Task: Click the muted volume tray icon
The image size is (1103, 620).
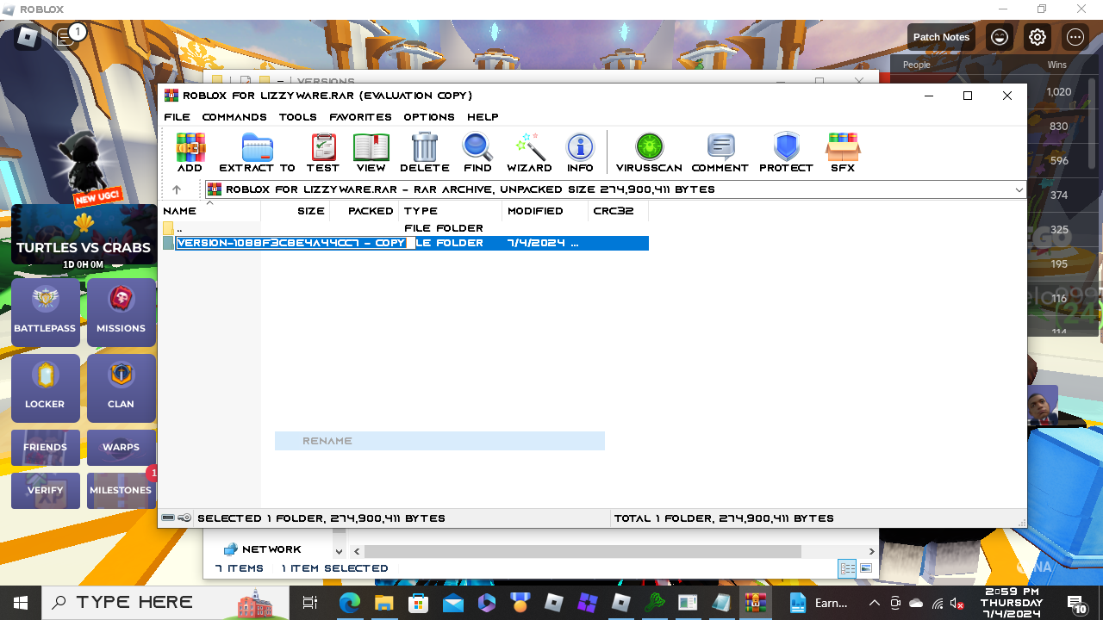Action: pyautogui.click(x=956, y=603)
